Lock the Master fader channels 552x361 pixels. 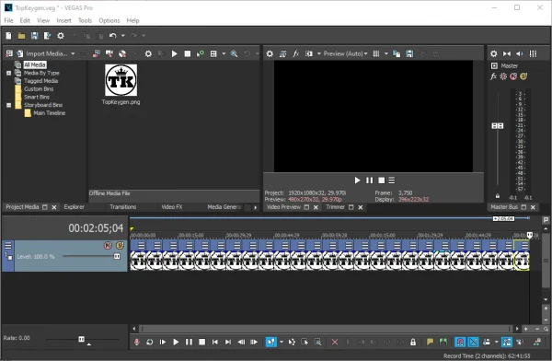pyautogui.click(x=498, y=195)
